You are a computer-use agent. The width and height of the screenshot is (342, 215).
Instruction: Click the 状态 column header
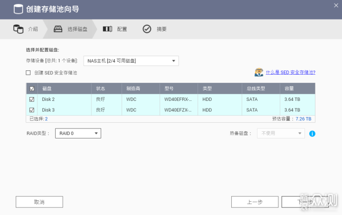pos(106,88)
